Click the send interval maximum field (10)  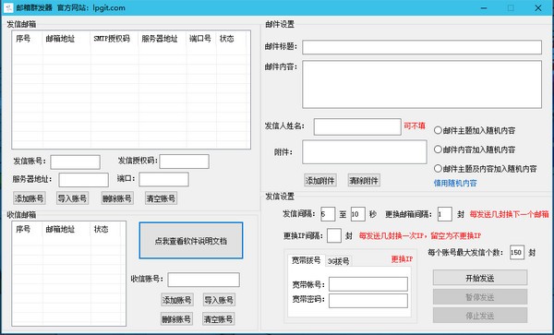point(358,214)
